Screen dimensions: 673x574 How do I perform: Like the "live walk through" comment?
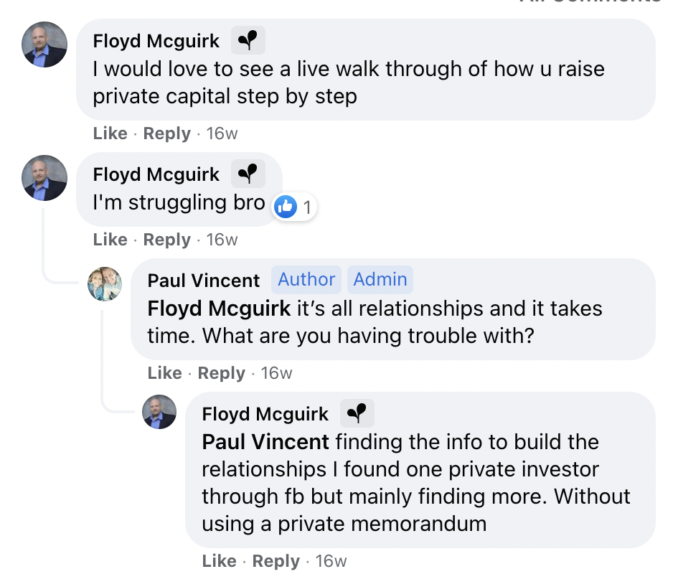click(x=110, y=133)
